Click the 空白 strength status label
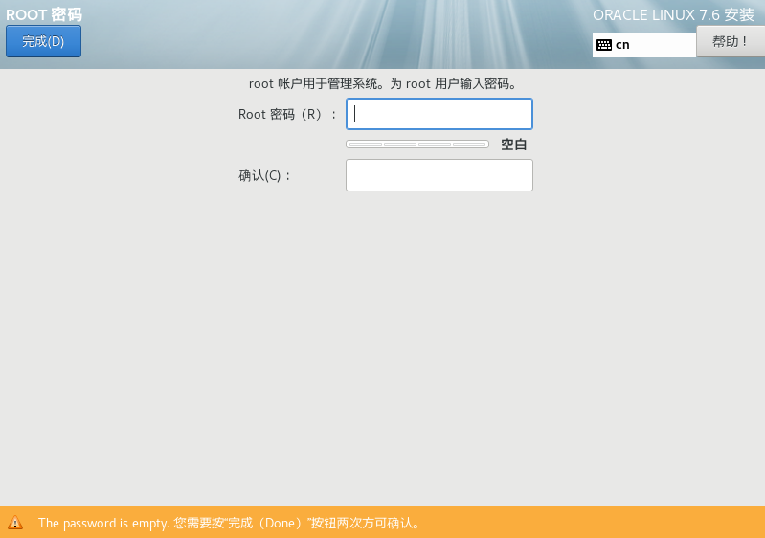 (x=514, y=145)
